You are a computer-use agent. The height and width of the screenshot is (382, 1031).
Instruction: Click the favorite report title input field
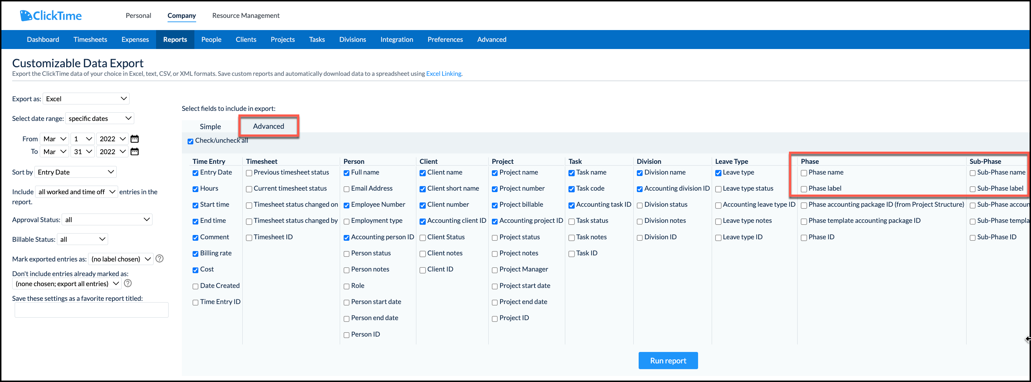[x=92, y=310]
